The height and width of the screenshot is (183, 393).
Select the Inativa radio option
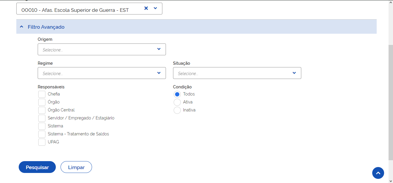[x=177, y=110]
